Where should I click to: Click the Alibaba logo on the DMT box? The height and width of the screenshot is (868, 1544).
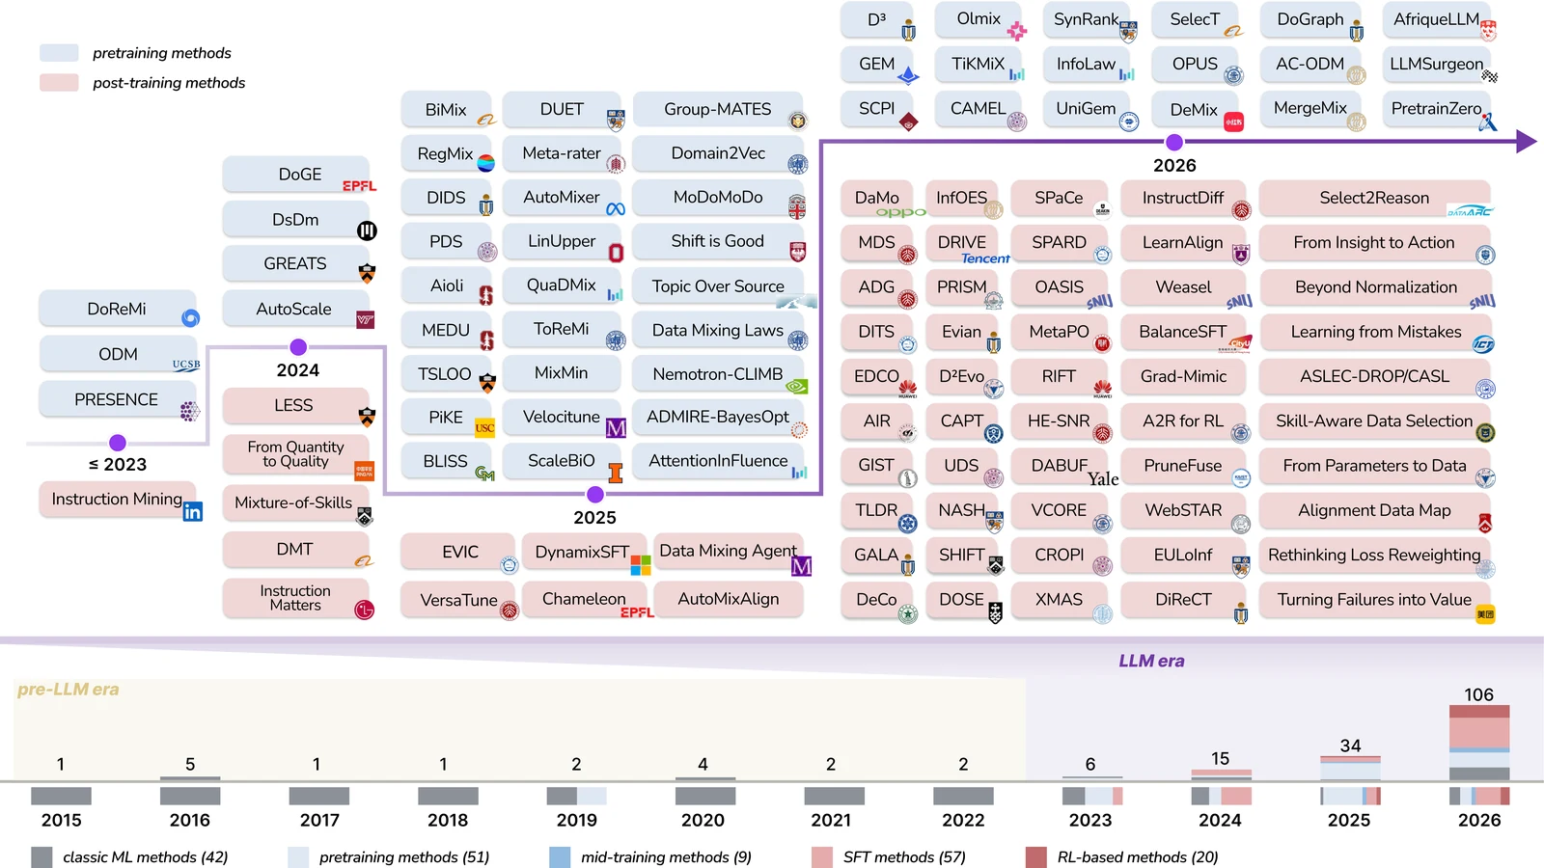coord(364,560)
